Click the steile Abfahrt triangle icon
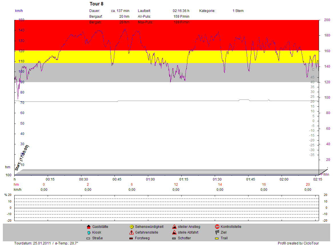Image resolution: width=333 pixels, height=245 pixels. 174,232
